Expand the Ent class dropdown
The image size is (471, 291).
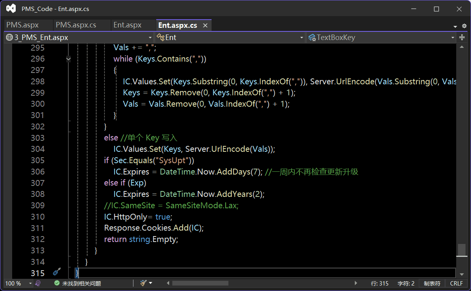[x=301, y=38]
